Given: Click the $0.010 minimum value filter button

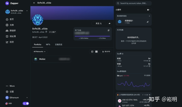Looking at the screenshot, I should click(x=106, y=51).
